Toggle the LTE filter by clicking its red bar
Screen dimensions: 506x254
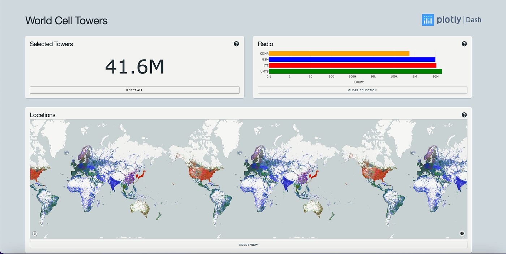[352, 65]
